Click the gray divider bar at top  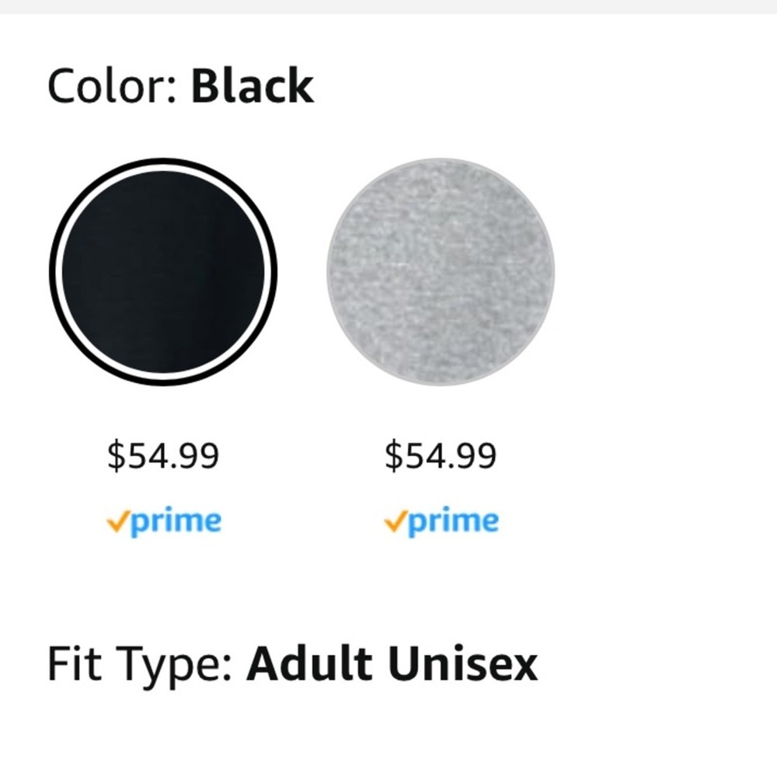[388, 7]
